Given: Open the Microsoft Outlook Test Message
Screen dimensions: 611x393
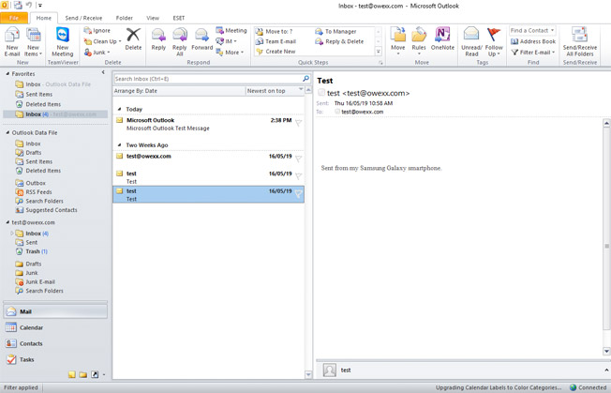Looking at the screenshot, I should point(208,124).
